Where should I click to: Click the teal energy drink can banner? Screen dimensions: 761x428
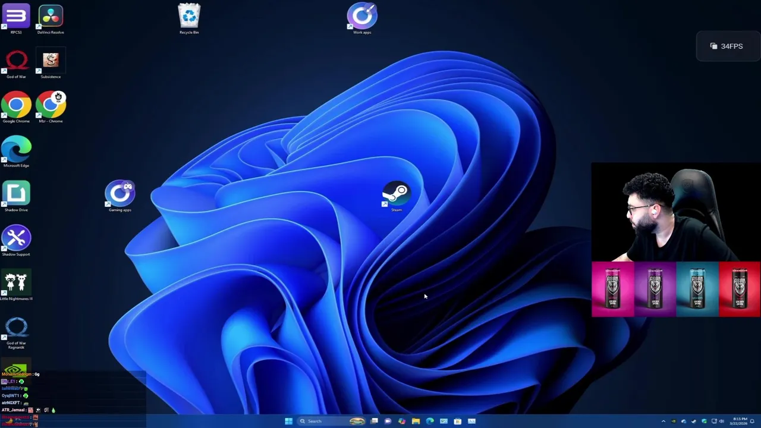[697, 289]
